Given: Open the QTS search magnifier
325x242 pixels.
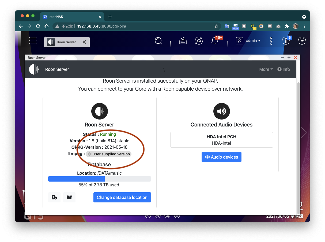Looking at the screenshot, I should [x=158, y=41].
